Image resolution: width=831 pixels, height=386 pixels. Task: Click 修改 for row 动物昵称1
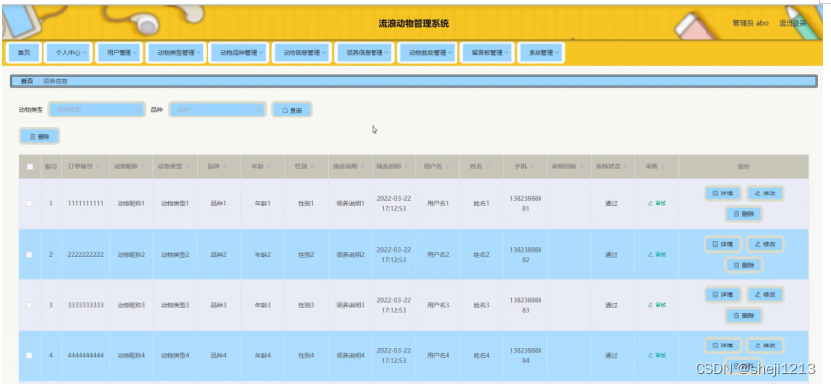765,193
